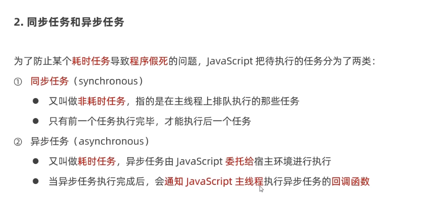The image size is (426, 197).
Task: Select the red 同步任务 label
Action: 50,81
